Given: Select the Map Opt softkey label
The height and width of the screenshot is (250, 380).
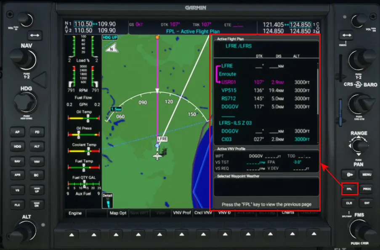Looking at the screenshot, I should 118,213.
